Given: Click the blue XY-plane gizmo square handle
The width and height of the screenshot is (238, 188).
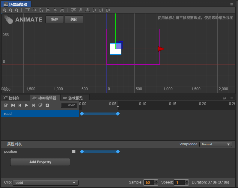Looking at the screenshot, I should (119, 45).
